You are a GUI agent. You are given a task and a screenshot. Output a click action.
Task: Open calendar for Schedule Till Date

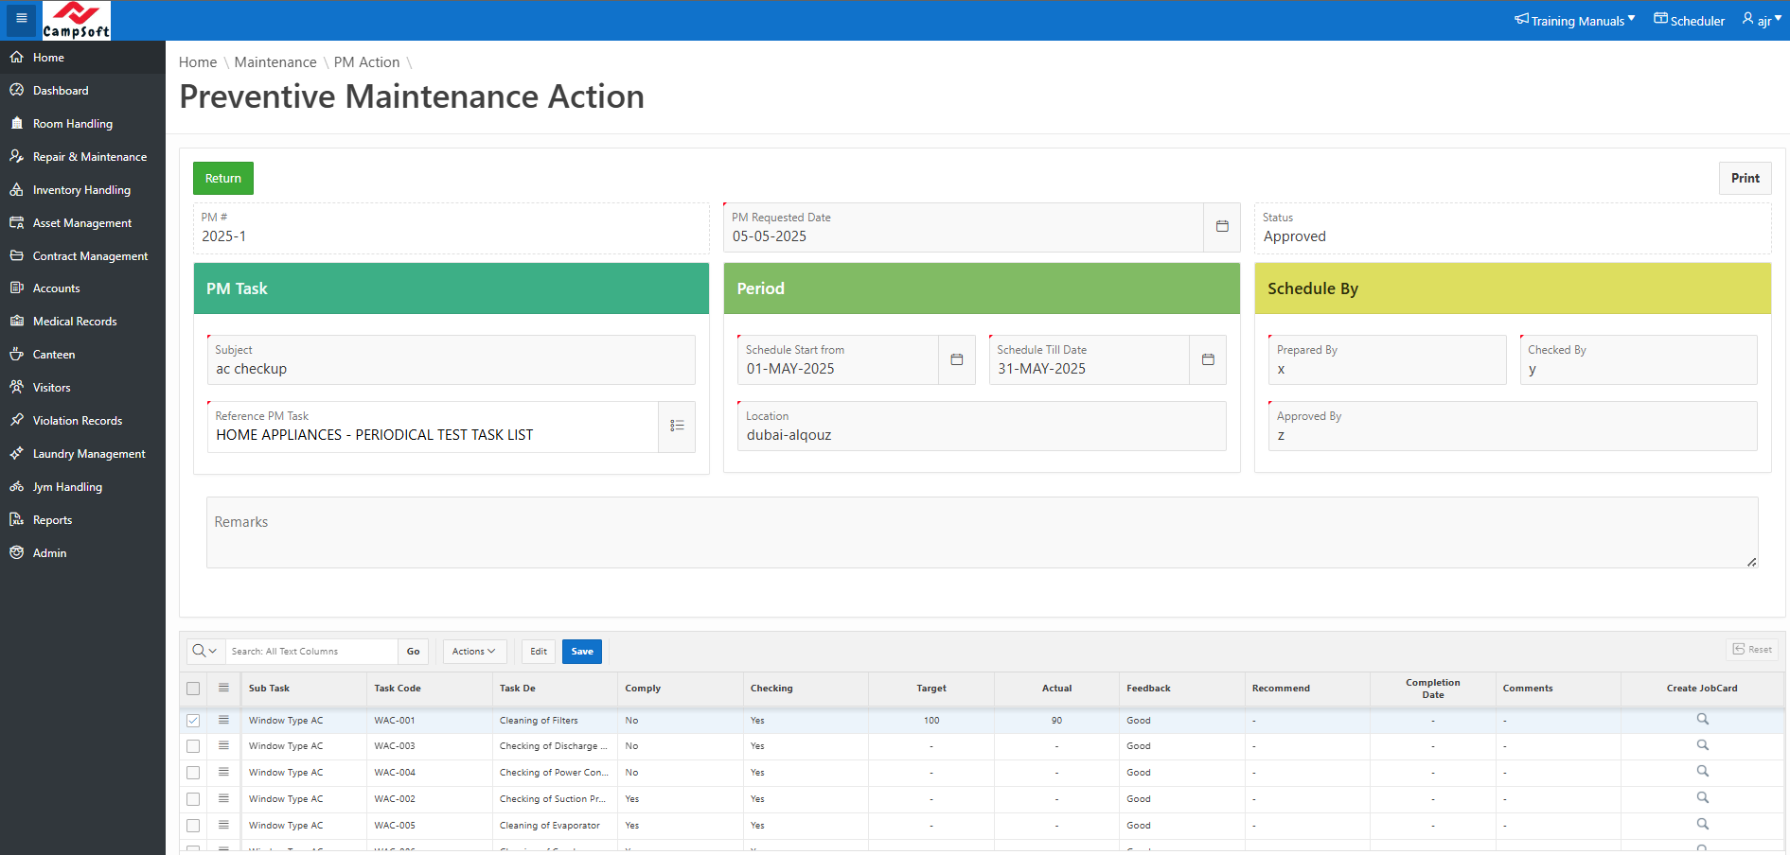pyautogui.click(x=1208, y=359)
